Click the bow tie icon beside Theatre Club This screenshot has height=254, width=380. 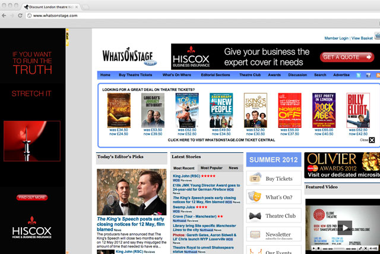pos(255,216)
